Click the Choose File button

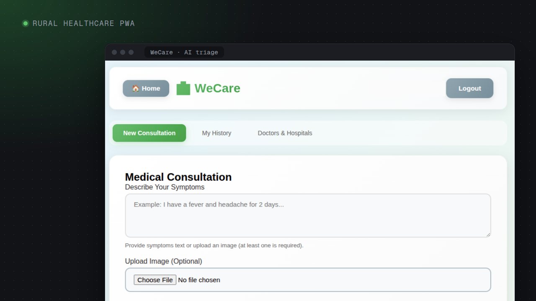coord(155,280)
